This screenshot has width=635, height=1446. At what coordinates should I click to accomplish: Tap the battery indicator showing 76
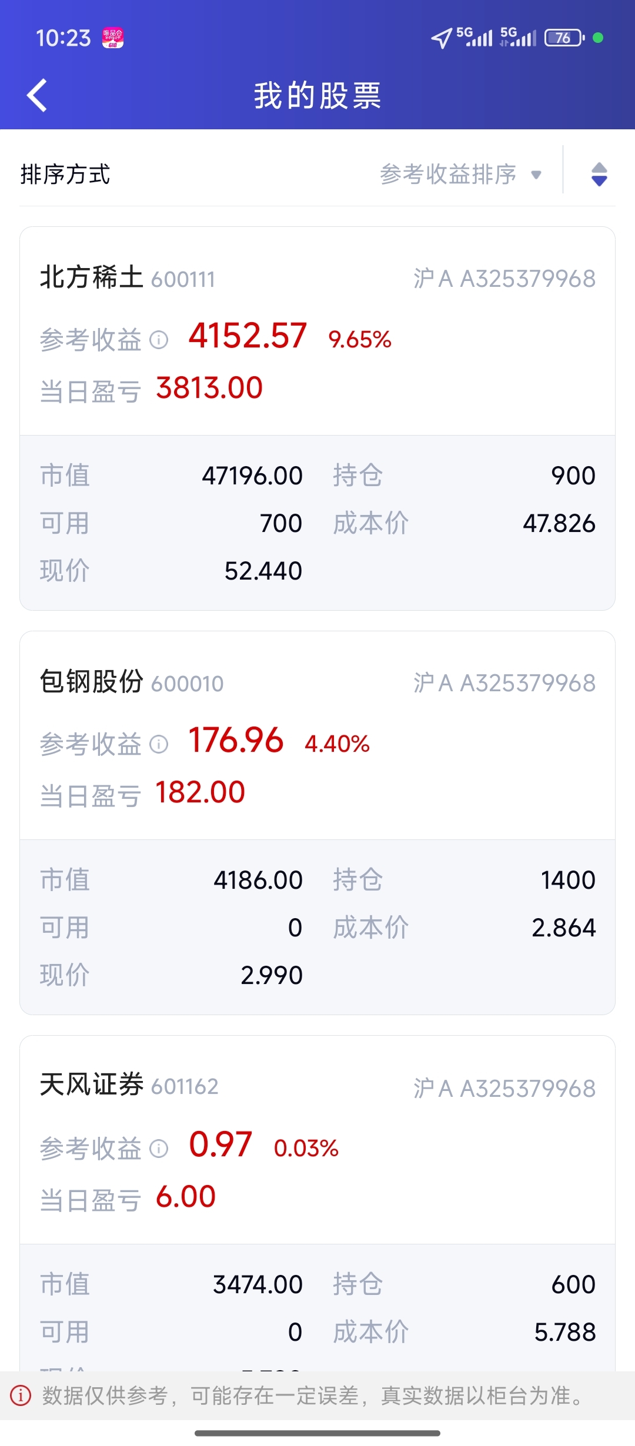(x=564, y=38)
